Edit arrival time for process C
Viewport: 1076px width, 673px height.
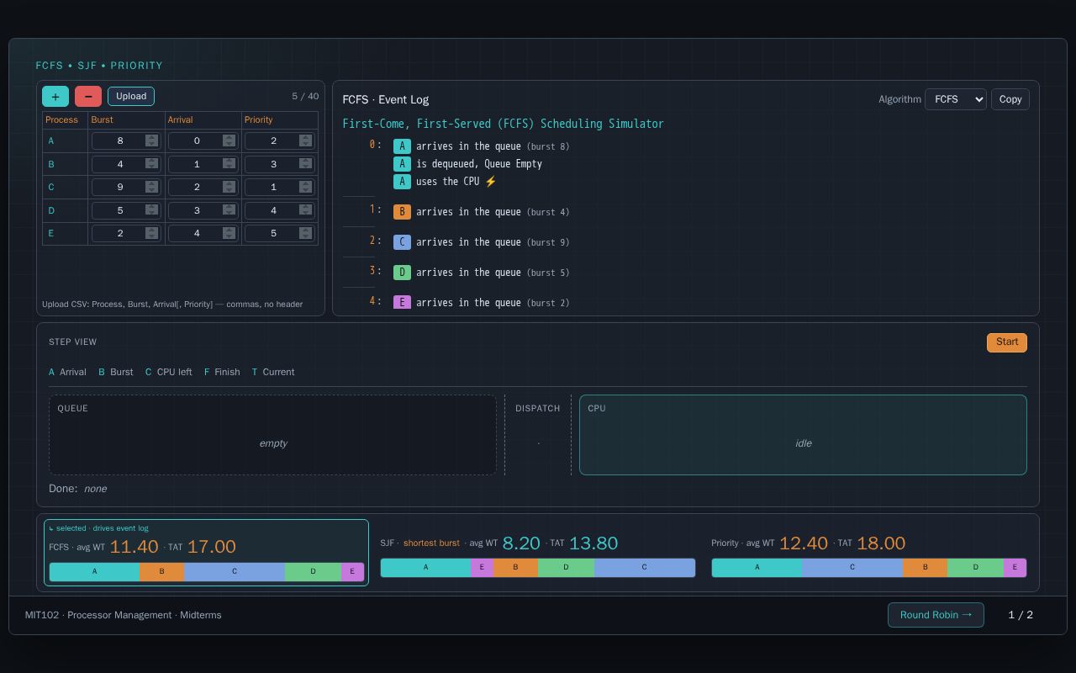click(x=203, y=187)
